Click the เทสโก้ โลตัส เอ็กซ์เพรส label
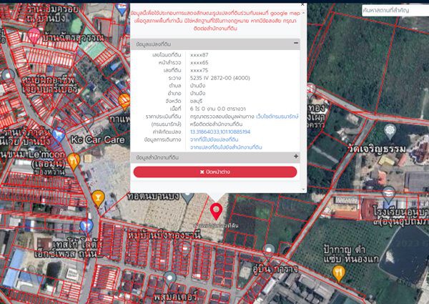The width and height of the screenshot is (429, 304). pyautogui.click(x=68, y=249)
